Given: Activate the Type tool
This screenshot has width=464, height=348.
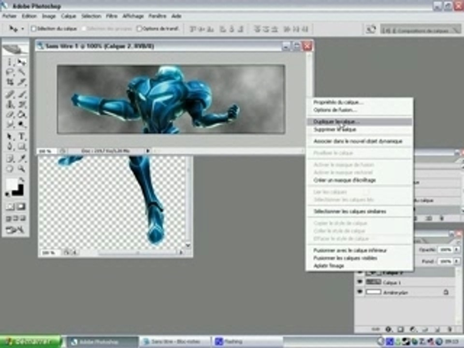Looking at the screenshot, I should click(x=21, y=136).
